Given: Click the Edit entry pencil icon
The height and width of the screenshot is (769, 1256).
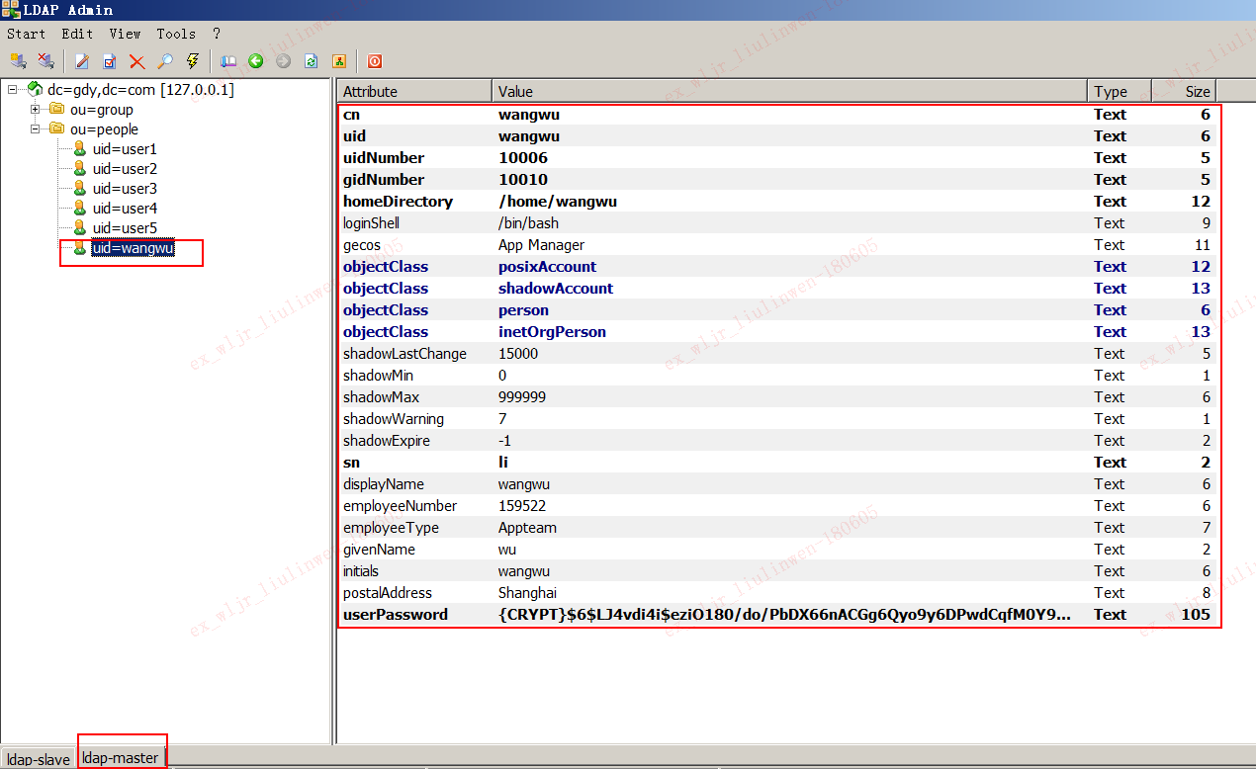Looking at the screenshot, I should pos(82,61).
